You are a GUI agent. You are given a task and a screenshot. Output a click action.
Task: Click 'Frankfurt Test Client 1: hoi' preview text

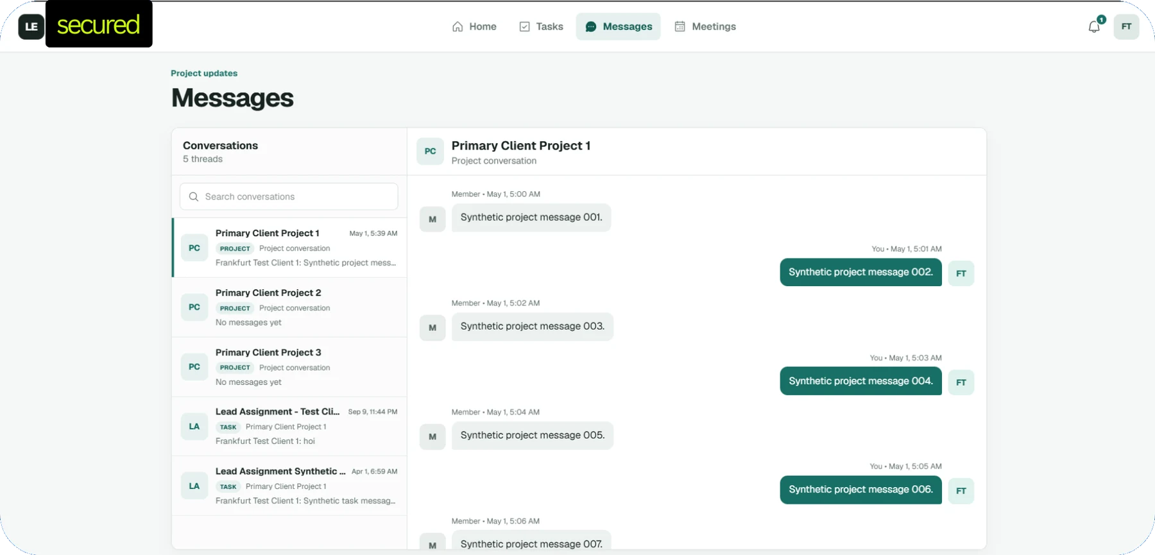click(x=265, y=441)
